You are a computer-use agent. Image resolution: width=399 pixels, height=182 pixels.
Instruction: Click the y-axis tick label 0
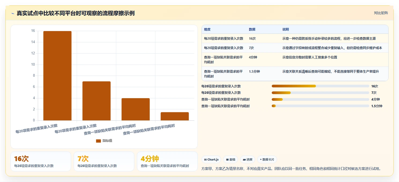click(34, 120)
